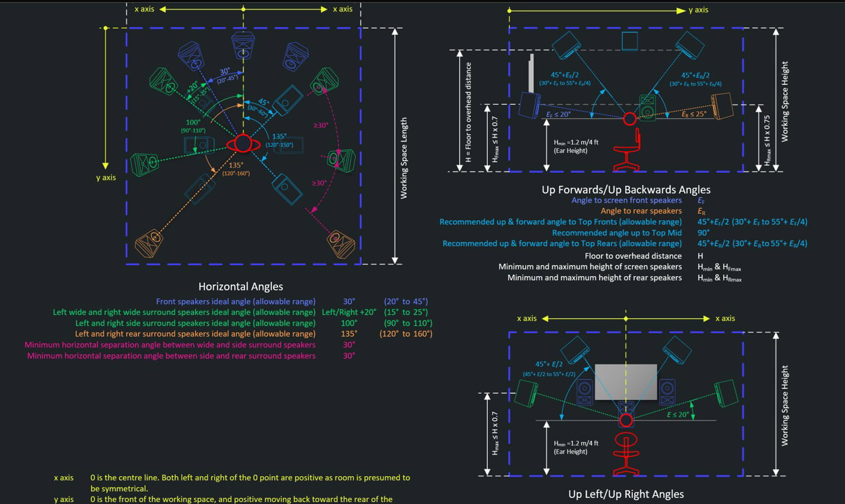Click 'Recommended up & forward angle to Top Fronts' line
Viewport: 845px width, 504px height.
pos(561,222)
